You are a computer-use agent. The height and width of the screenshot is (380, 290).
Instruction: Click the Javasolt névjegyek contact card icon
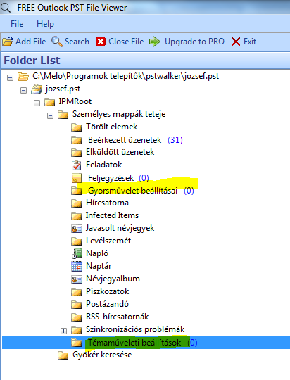pyautogui.click(x=77, y=229)
